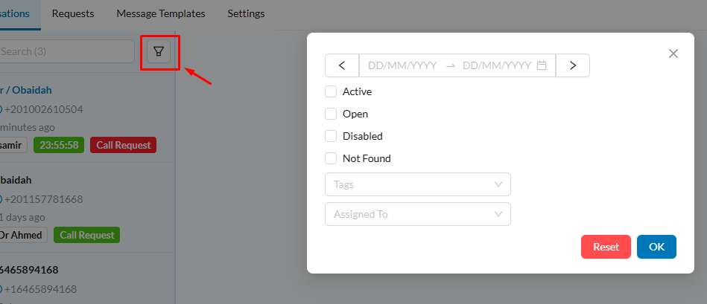Go to next date range arrow

[x=573, y=65]
